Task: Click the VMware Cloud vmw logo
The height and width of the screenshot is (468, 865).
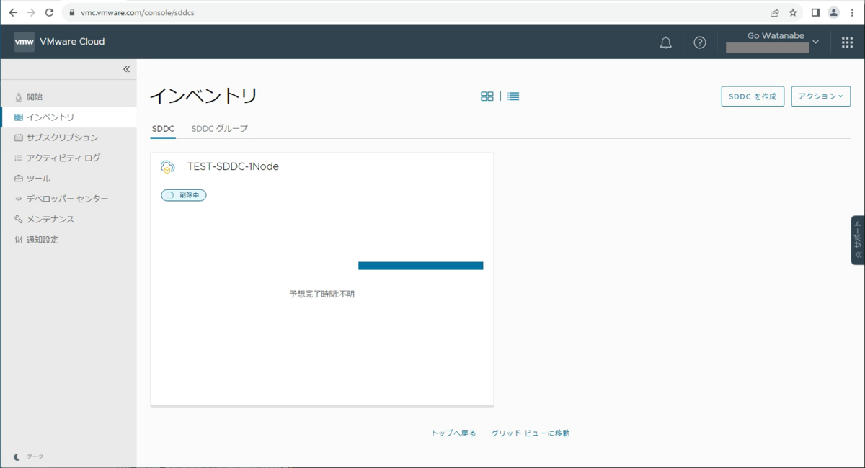Action: click(24, 42)
